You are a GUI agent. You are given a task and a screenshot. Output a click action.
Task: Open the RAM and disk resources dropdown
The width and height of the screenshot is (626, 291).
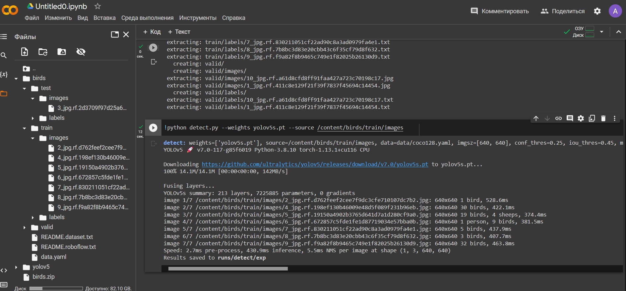pos(601,32)
